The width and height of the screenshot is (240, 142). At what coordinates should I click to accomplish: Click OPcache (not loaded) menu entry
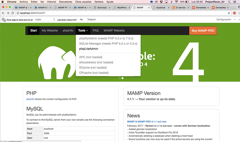tap(94, 73)
